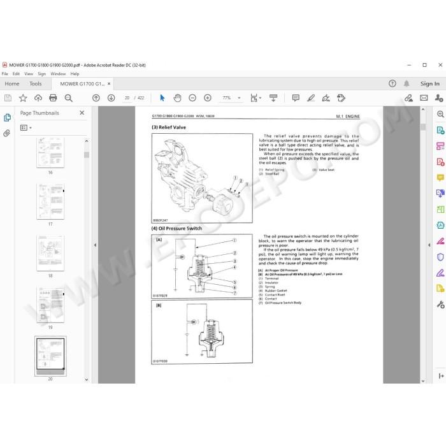This screenshot has height=446, width=446.
Task: Select the MOWER G1700 document tab
Action: (x=82, y=84)
